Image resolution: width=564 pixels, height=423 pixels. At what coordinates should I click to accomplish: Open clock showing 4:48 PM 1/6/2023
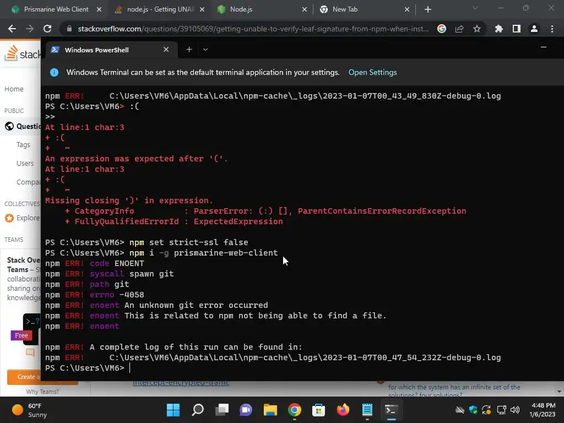coord(543,410)
